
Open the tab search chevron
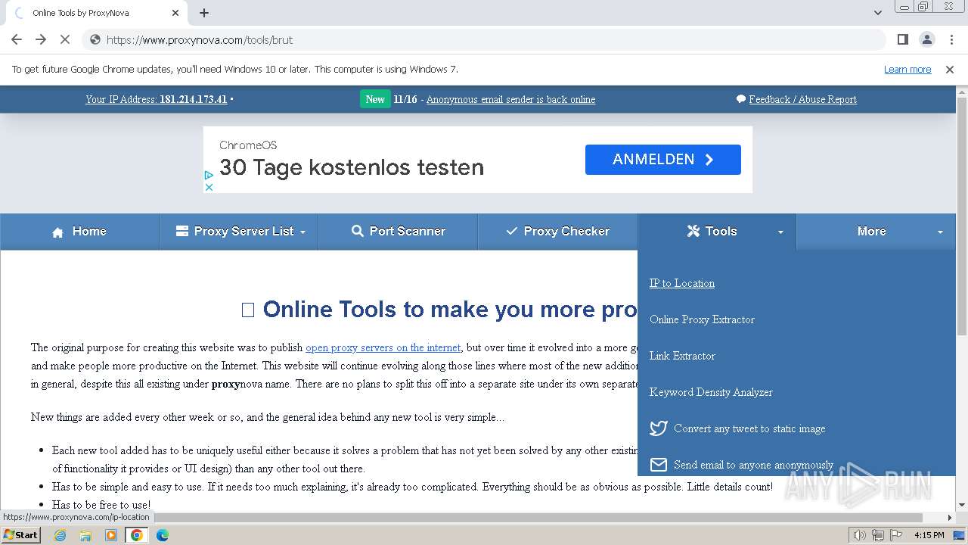coord(878,13)
